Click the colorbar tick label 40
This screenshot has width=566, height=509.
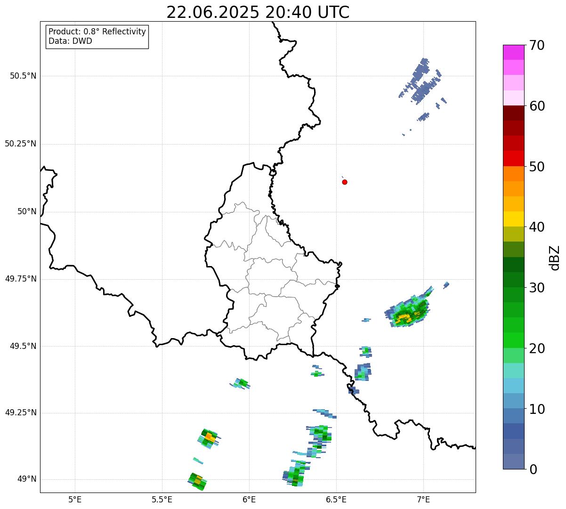point(537,227)
